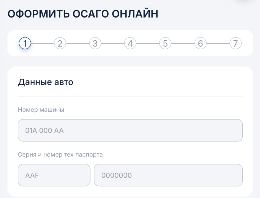Screen dimensions: 260x198
Task: Open step 3 in the stepper
Action: [95, 43]
